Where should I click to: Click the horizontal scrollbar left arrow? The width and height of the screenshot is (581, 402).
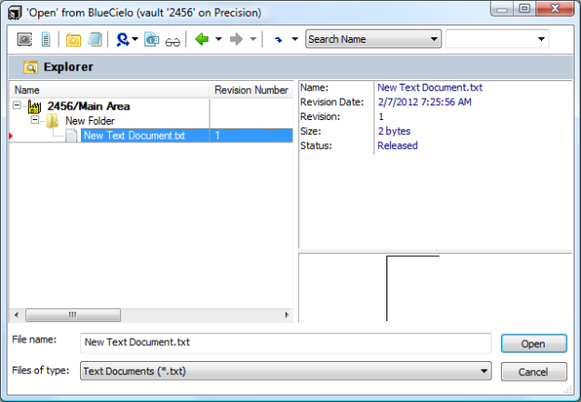tap(17, 315)
